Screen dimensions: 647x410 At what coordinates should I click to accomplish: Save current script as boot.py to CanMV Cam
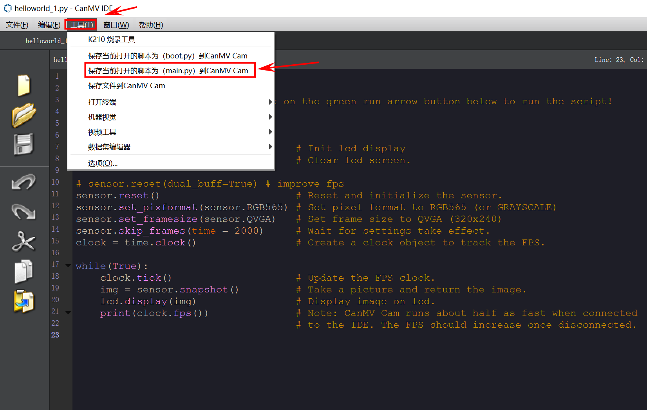pyautogui.click(x=171, y=56)
